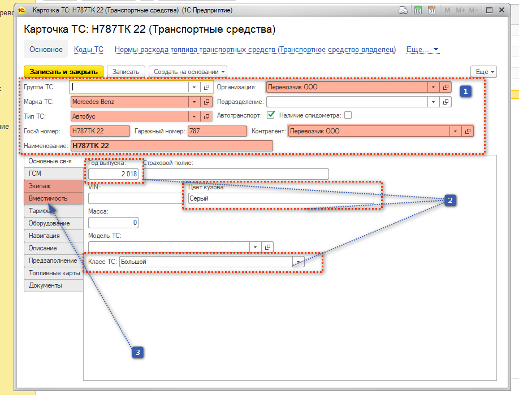Screen dimensions: 519x395
Task: Click the print icon in title bar
Action: [x=403, y=10]
